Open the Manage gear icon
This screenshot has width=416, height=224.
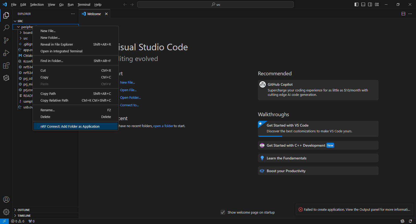tap(6, 212)
